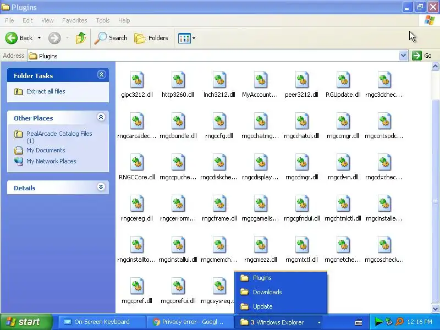Image resolution: width=440 pixels, height=330 pixels.
Task: Open the Windows Explorer taskbar group dropdown
Action: point(319,322)
